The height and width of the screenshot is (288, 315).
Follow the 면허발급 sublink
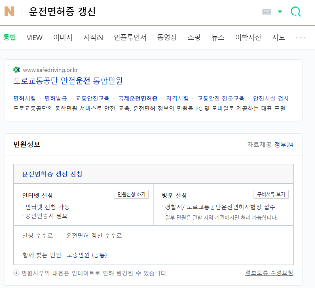tap(56, 98)
